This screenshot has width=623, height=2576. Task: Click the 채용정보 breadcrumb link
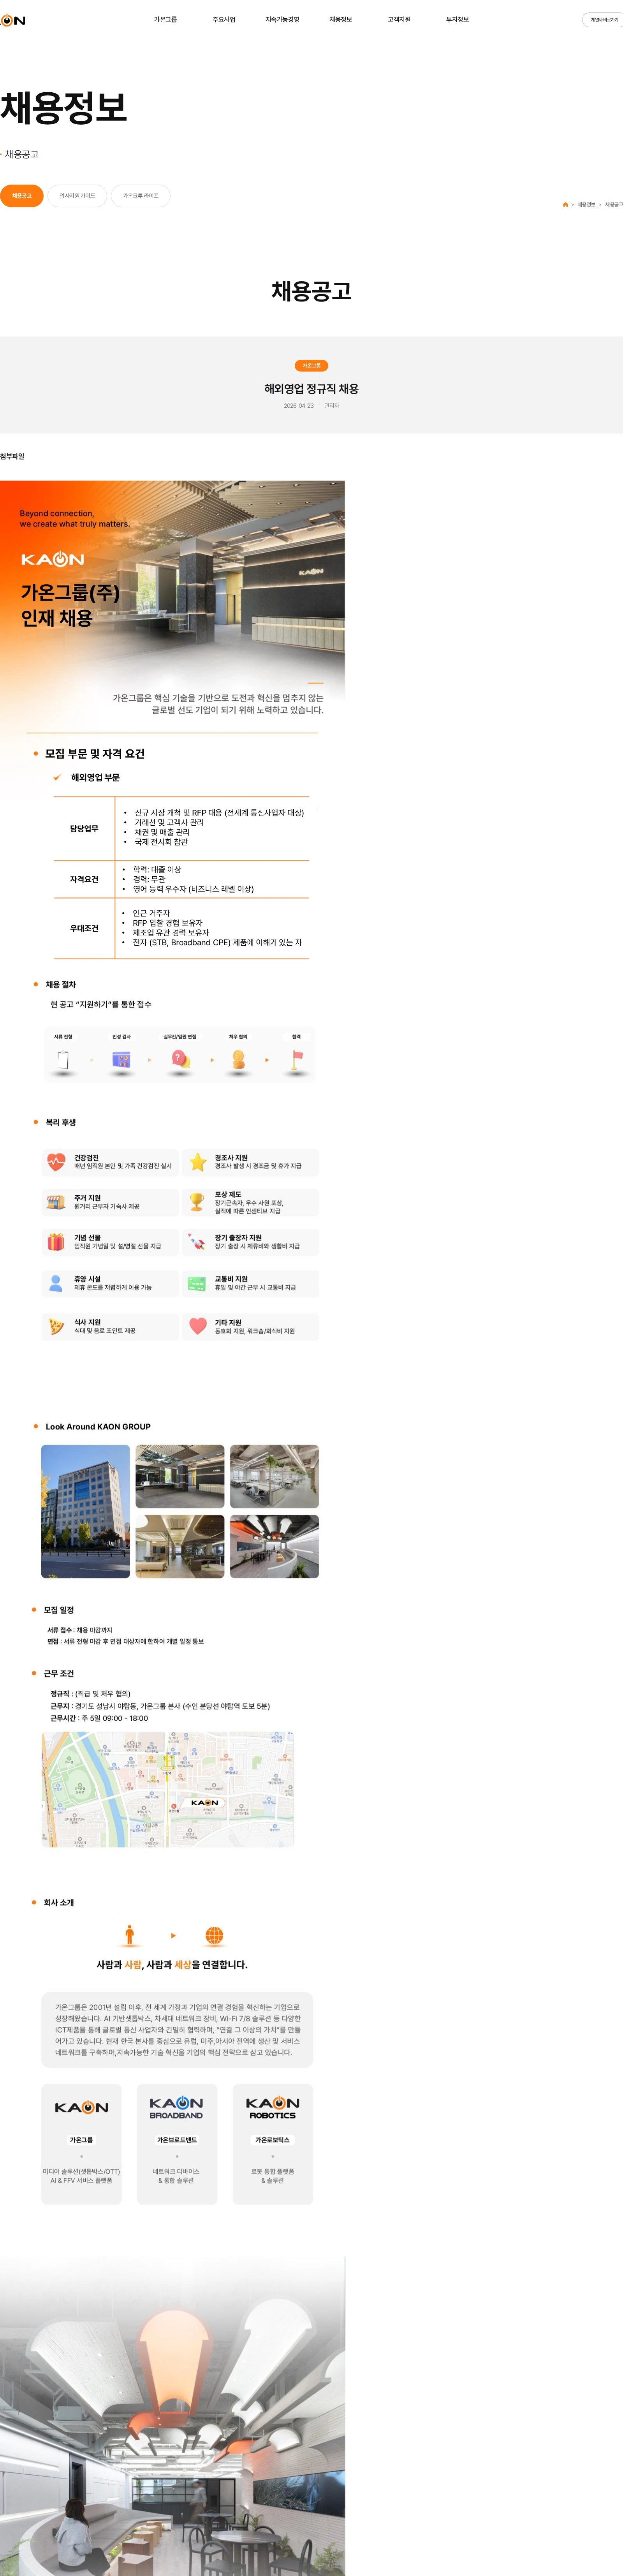(x=586, y=205)
